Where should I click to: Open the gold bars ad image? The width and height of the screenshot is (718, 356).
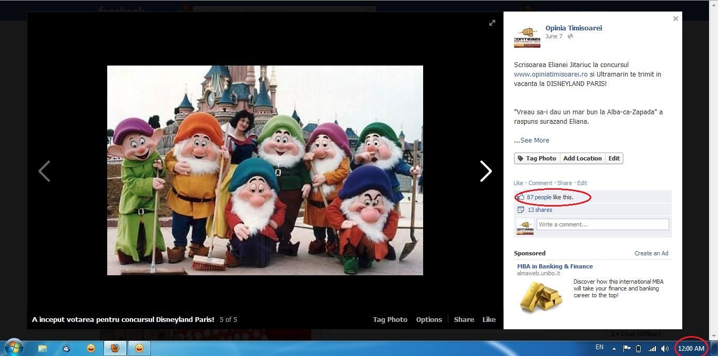coord(541,297)
